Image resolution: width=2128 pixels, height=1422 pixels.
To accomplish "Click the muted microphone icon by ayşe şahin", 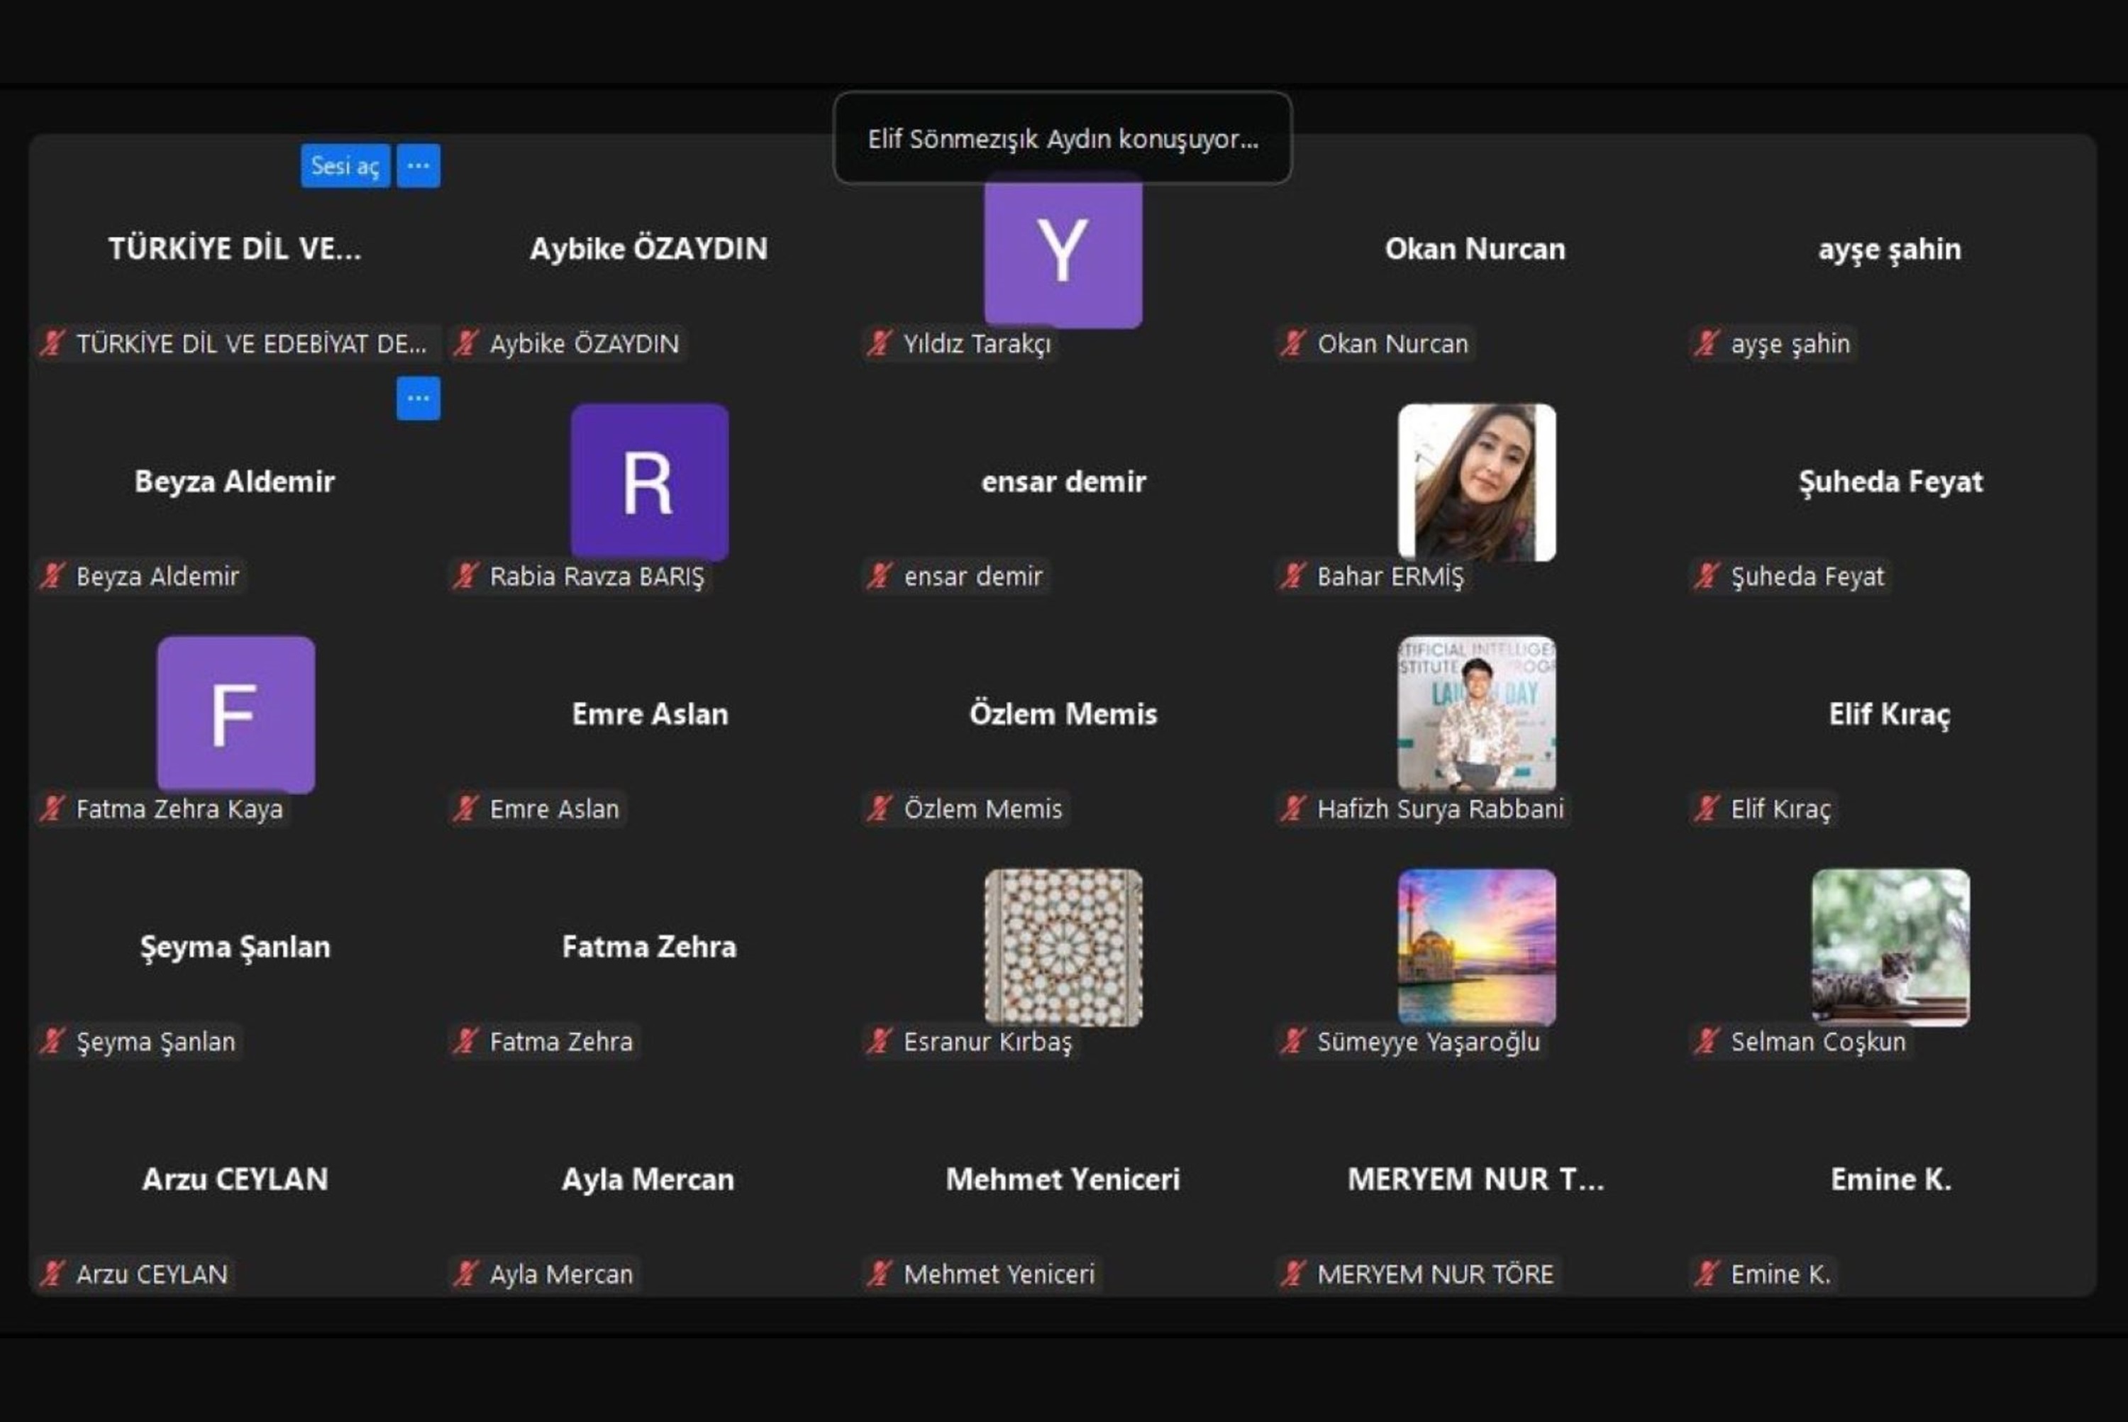I will pos(1707,343).
